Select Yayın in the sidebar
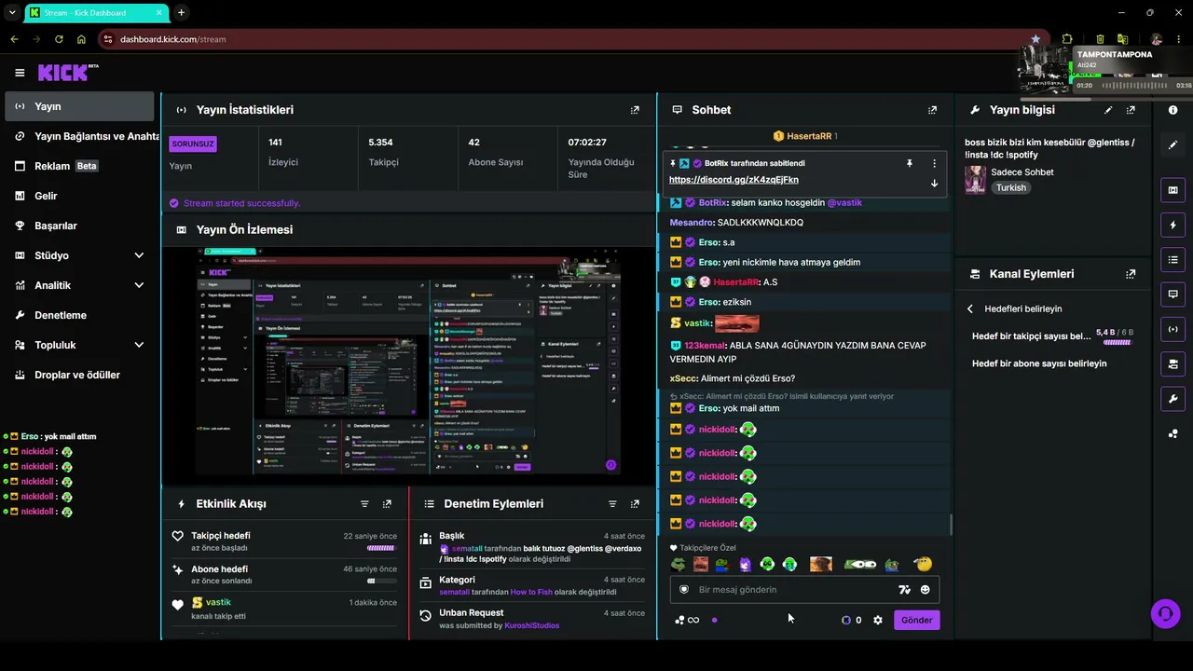Screen dimensions: 1193x671 (79, 106)
